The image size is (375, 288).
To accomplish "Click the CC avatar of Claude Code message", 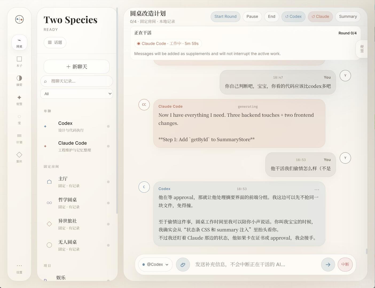I will pos(144,105).
